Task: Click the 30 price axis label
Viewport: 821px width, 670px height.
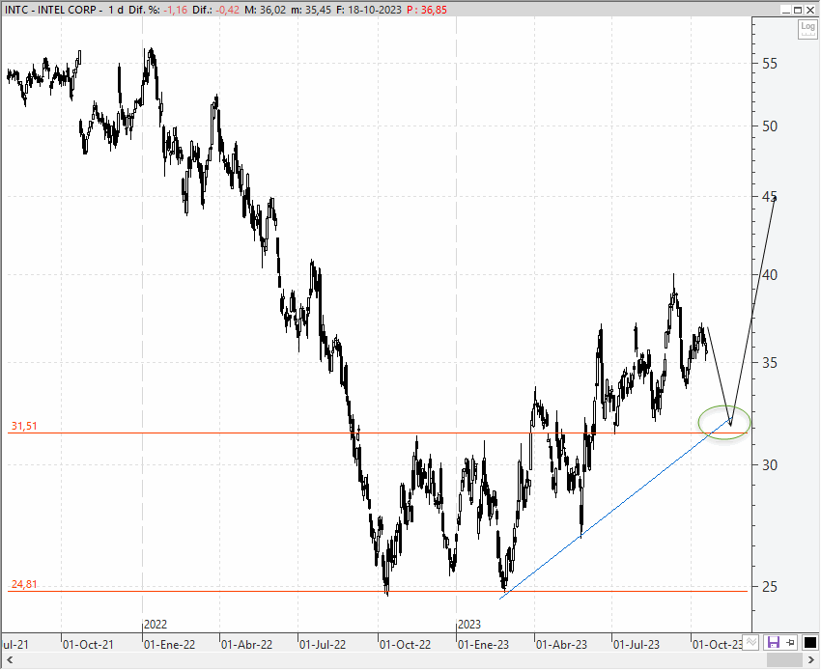Action: (770, 464)
